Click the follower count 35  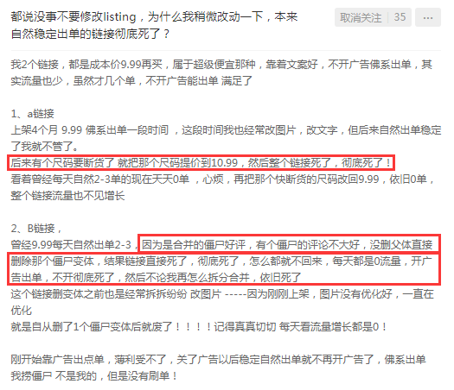400,17
